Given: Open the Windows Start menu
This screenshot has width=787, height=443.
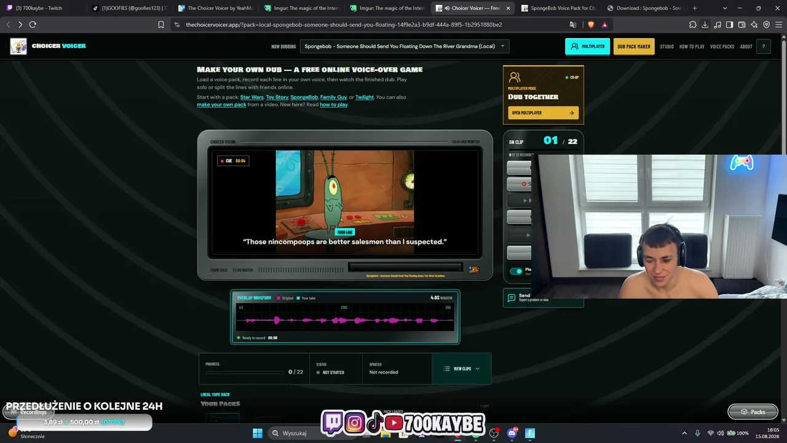Looking at the screenshot, I should 258,433.
